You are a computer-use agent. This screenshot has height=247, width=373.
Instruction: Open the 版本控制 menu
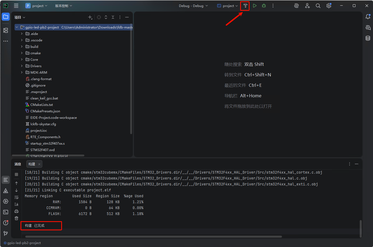coord(64,6)
